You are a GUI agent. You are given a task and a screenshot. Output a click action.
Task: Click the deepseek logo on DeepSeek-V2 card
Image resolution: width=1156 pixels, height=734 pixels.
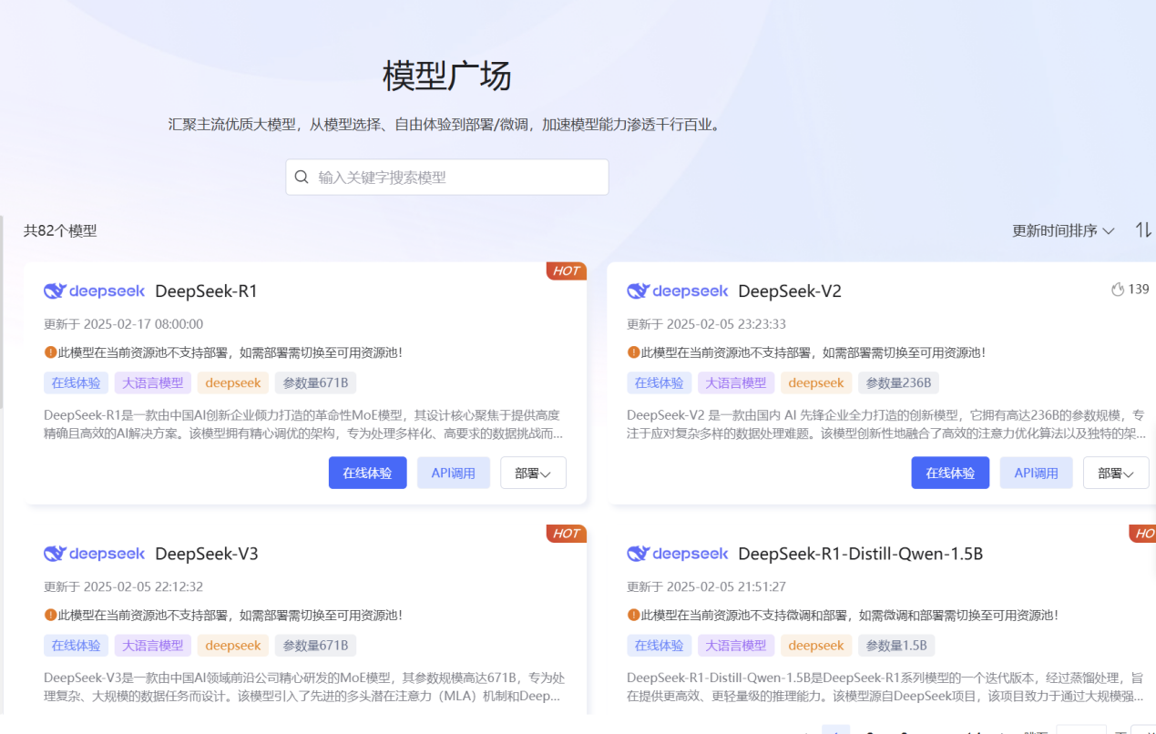(678, 291)
